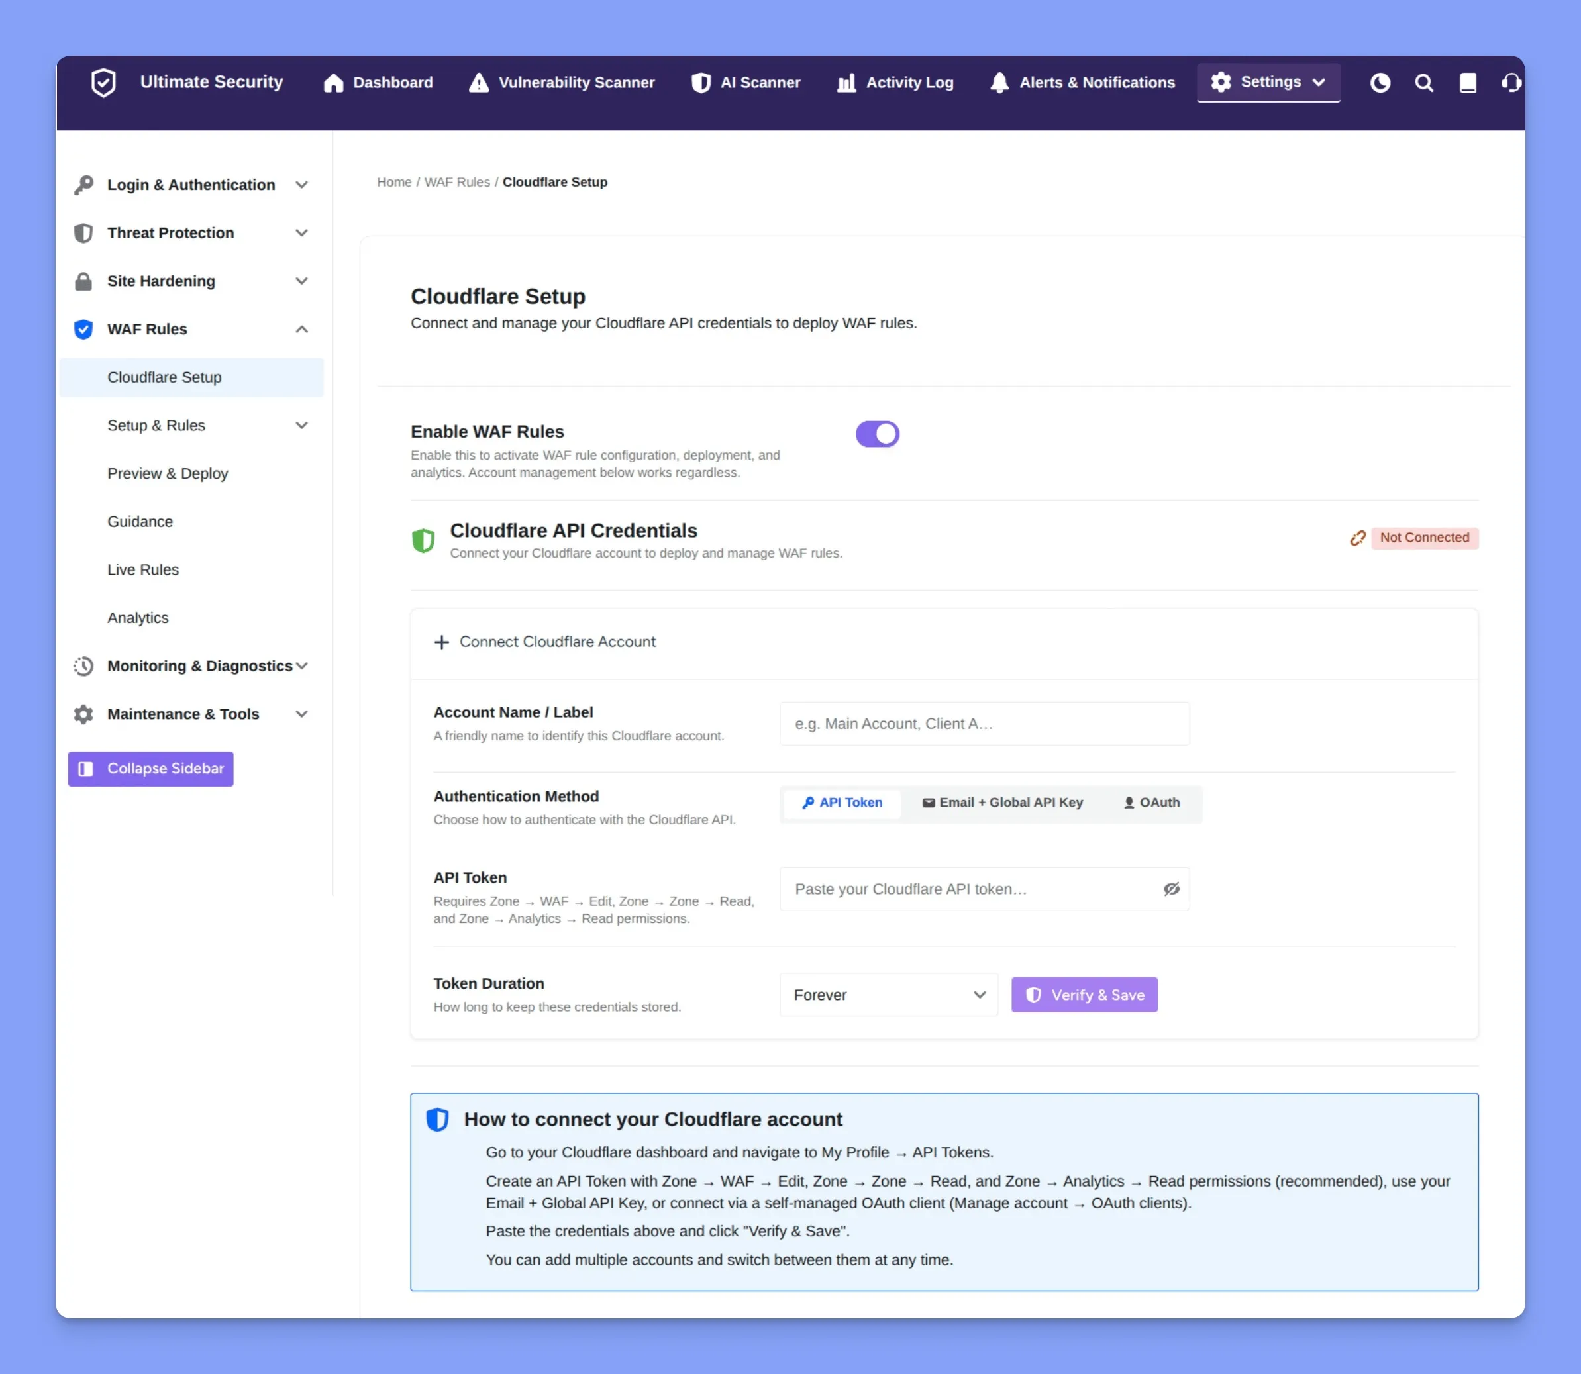Expand the Threat Protection section chevron

[x=302, y=233]
